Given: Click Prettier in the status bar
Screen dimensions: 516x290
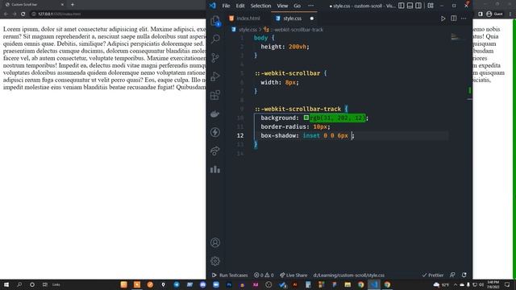Looking at the screenshot, I should pos(433,275).
